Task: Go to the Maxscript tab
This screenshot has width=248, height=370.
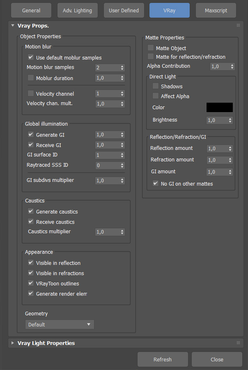Action: point(216,10)
